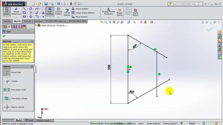Click the Offset Entities tool
Viewport: 223px width, 125px height.
click(67, 12)
